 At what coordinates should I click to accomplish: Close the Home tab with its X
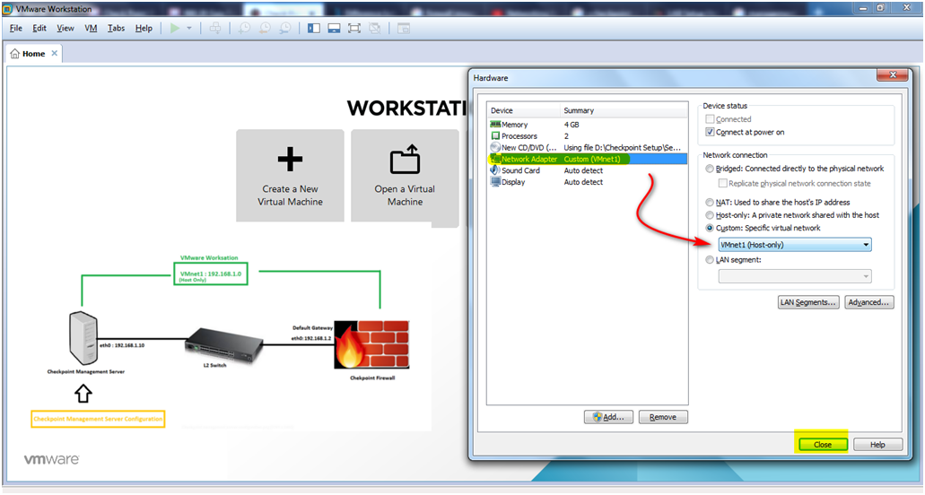[54, 53]
